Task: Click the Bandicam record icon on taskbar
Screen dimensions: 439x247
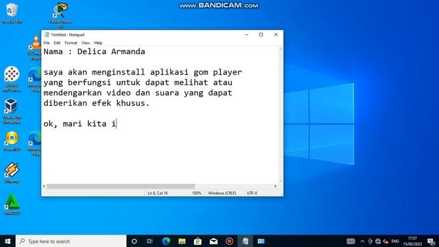Action: click(x=229, y=241)
